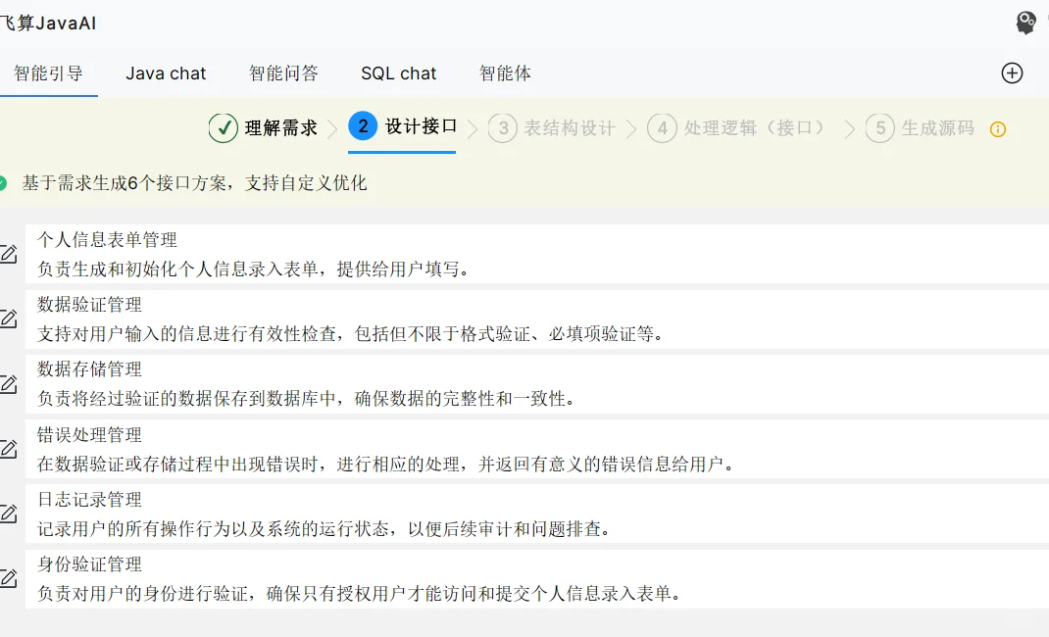Click the brain-with-gears icon in the header

click(x=1026, y=22)
